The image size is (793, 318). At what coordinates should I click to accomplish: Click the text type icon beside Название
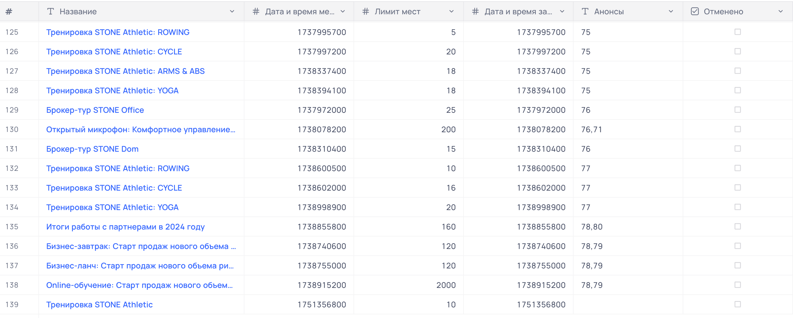point(51,12)
